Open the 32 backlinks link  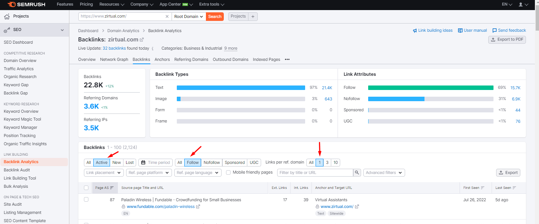[x=114, y=49]
